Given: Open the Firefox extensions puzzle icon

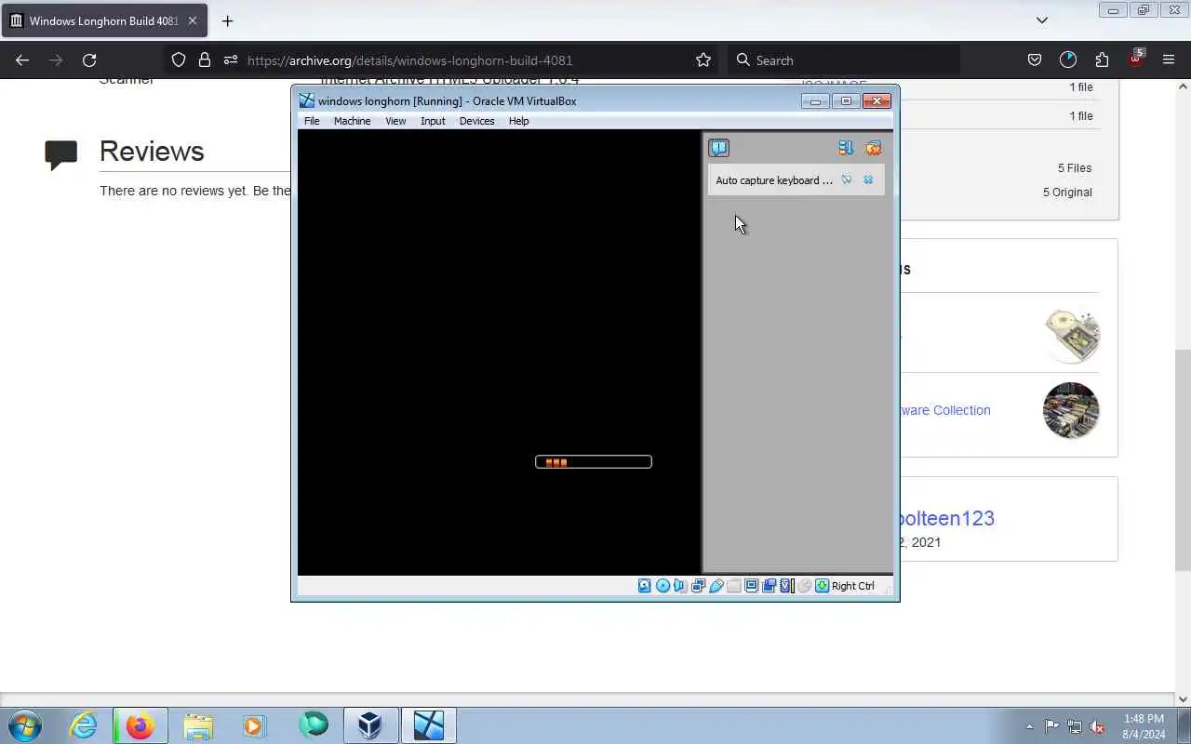Looking at the screenshot, I should tap(1102, 60).
